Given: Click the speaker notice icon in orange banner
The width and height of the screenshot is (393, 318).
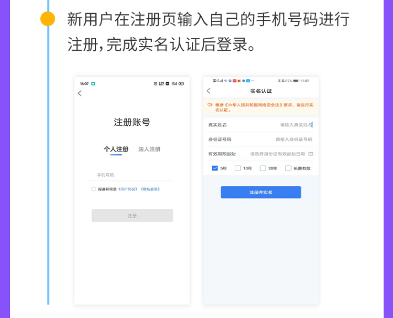Looking at the screenshot, I should point(210,105).
